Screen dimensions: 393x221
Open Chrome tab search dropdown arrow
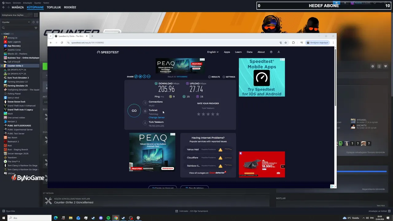[50, 36]
